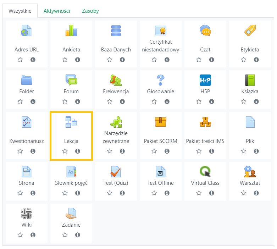Pick the Głosowanie question mark icon
The image size is (277, 249).
161,80
